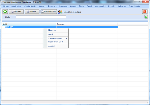
Task: Open the Importation de contacts link
Action: pos(72,12)
